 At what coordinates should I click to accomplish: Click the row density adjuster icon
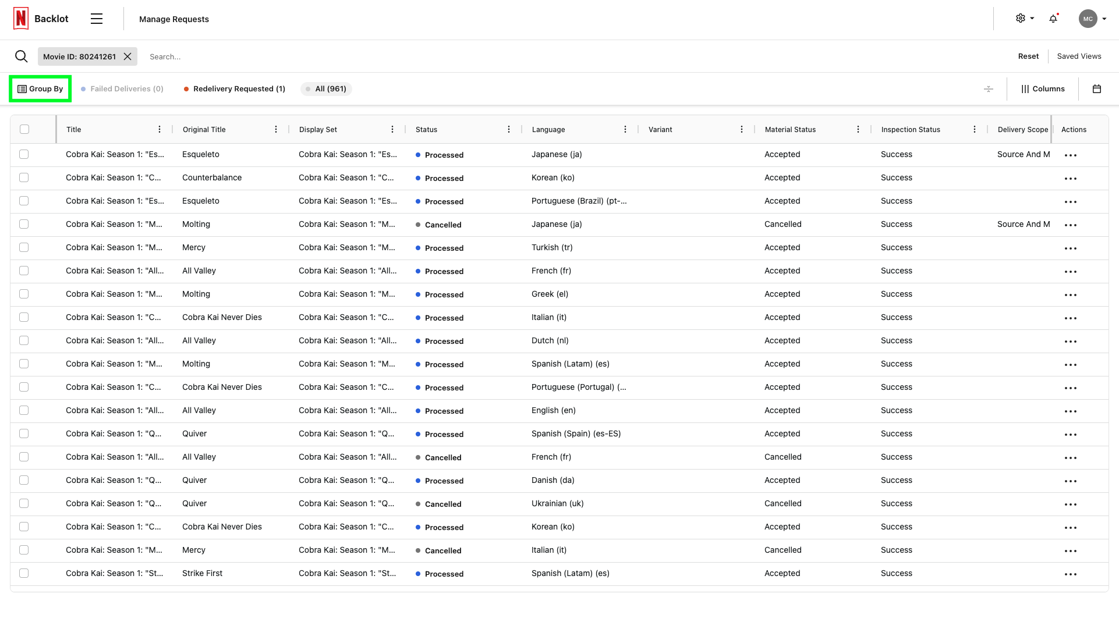(x=989, y=88)
